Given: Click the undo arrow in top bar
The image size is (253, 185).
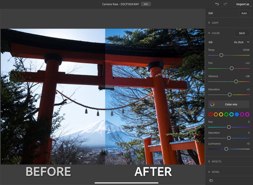Looking at the screenshot, I should [217, 4].
